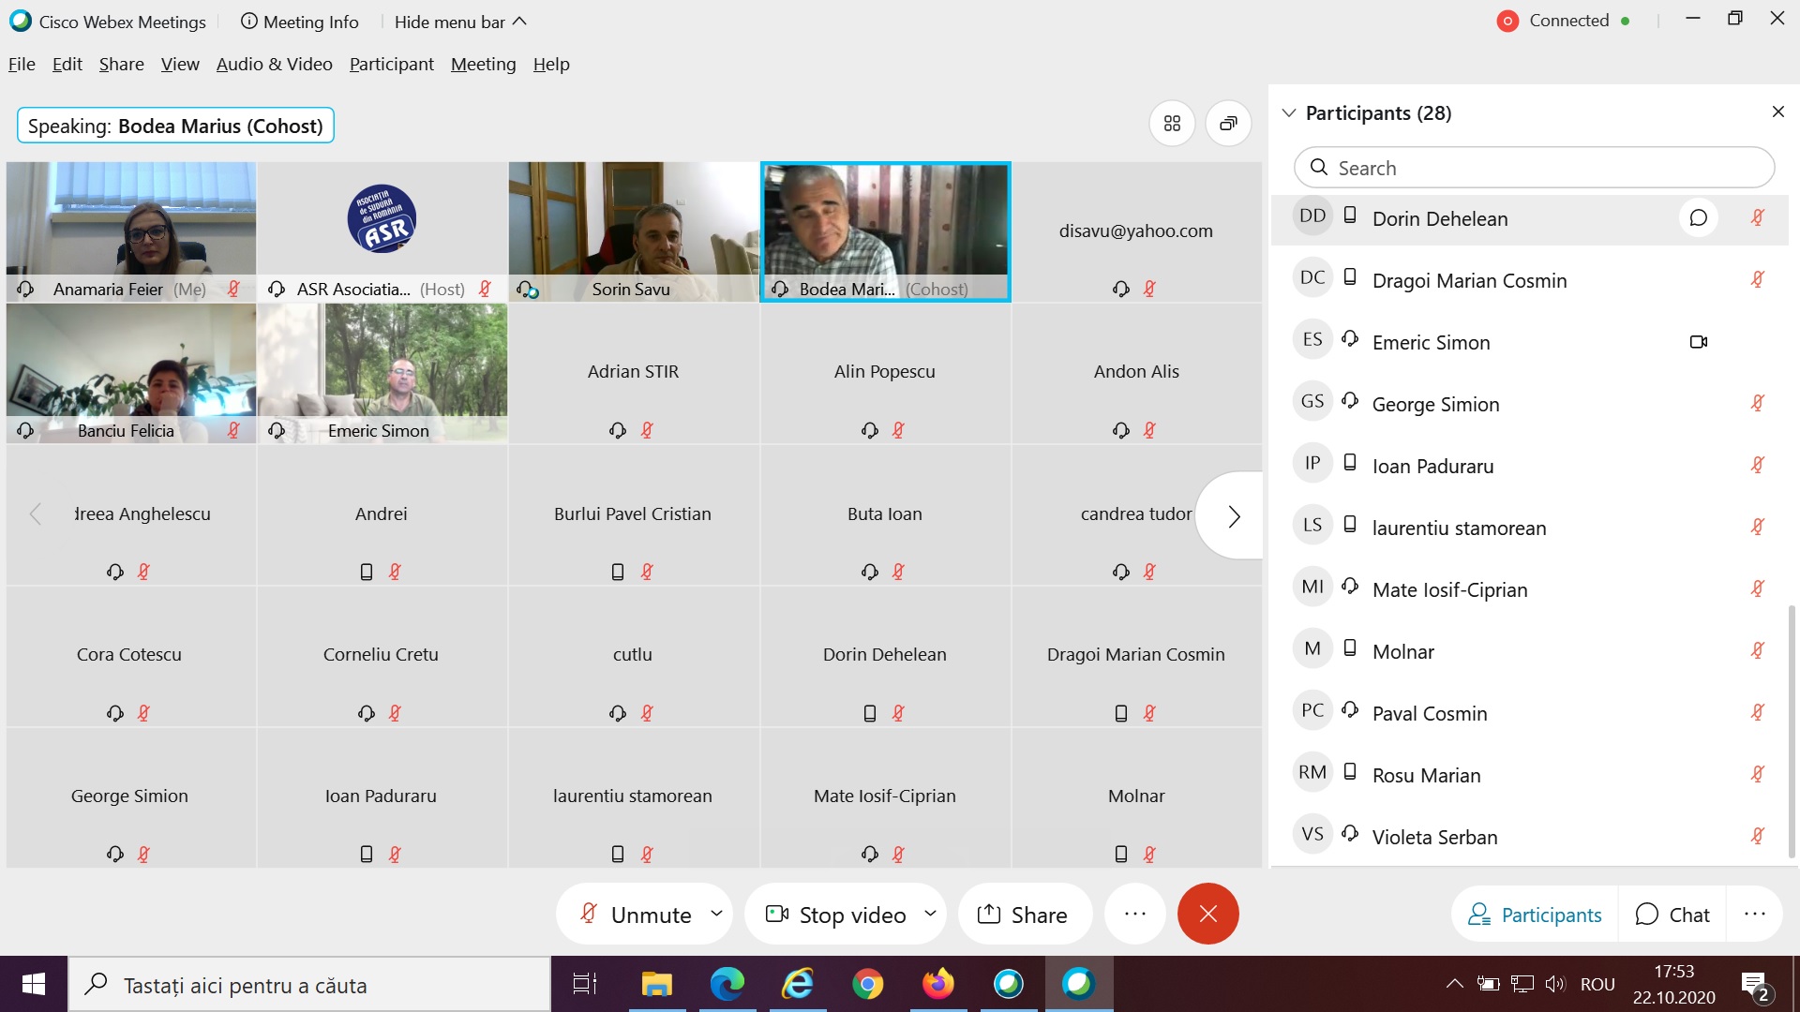Open chat bubble next to Dorin Dehelean
Screen dimensions: 1800x1012
(1698, 218)
